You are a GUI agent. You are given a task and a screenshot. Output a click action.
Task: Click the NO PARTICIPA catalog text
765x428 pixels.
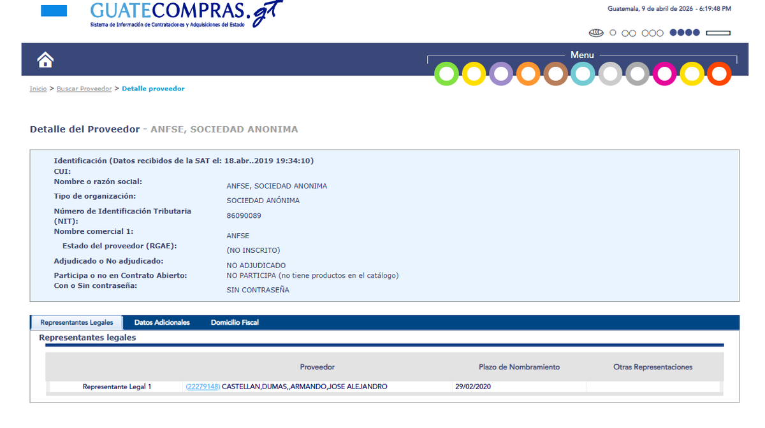pyautogui.click(x=312, y=275)
